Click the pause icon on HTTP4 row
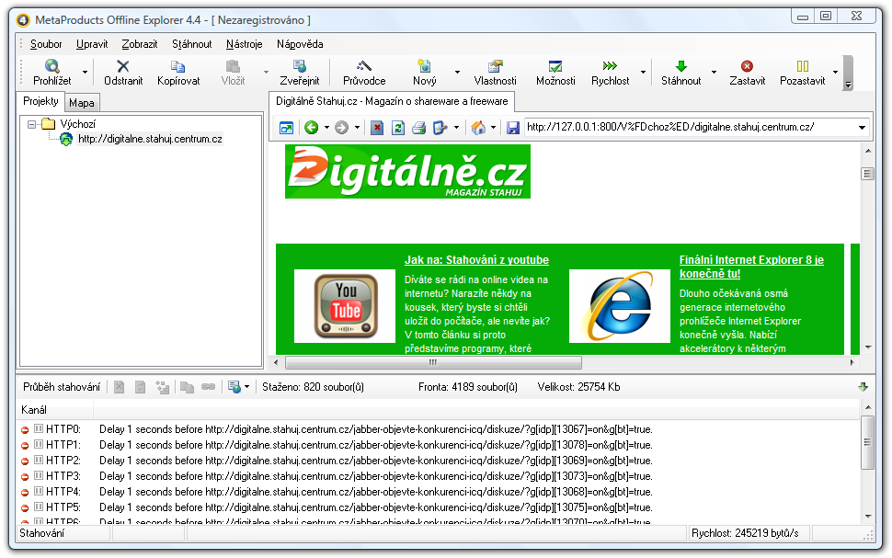 point(39,491)
